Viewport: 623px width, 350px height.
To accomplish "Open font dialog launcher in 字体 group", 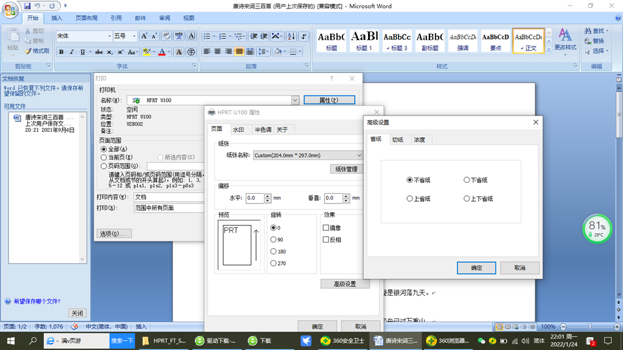I will click(194, 66).
